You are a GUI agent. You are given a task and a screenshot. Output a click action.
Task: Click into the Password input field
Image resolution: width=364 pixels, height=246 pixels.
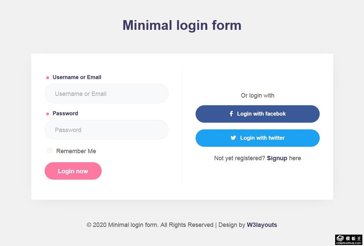[x=106, y=130]
